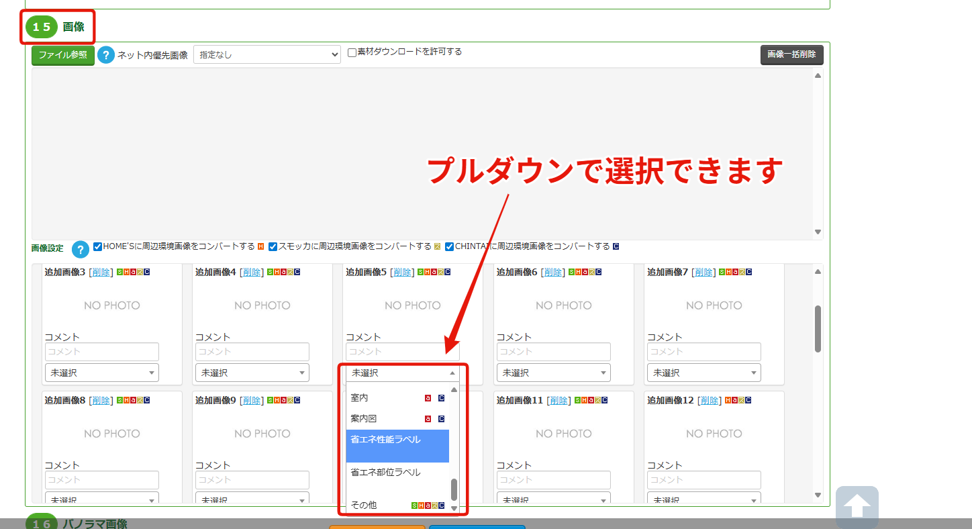972x529 pixels.
Task: Toggle スモッカ周辺環境画像コンバート checkbox
Action: [273, 246]
